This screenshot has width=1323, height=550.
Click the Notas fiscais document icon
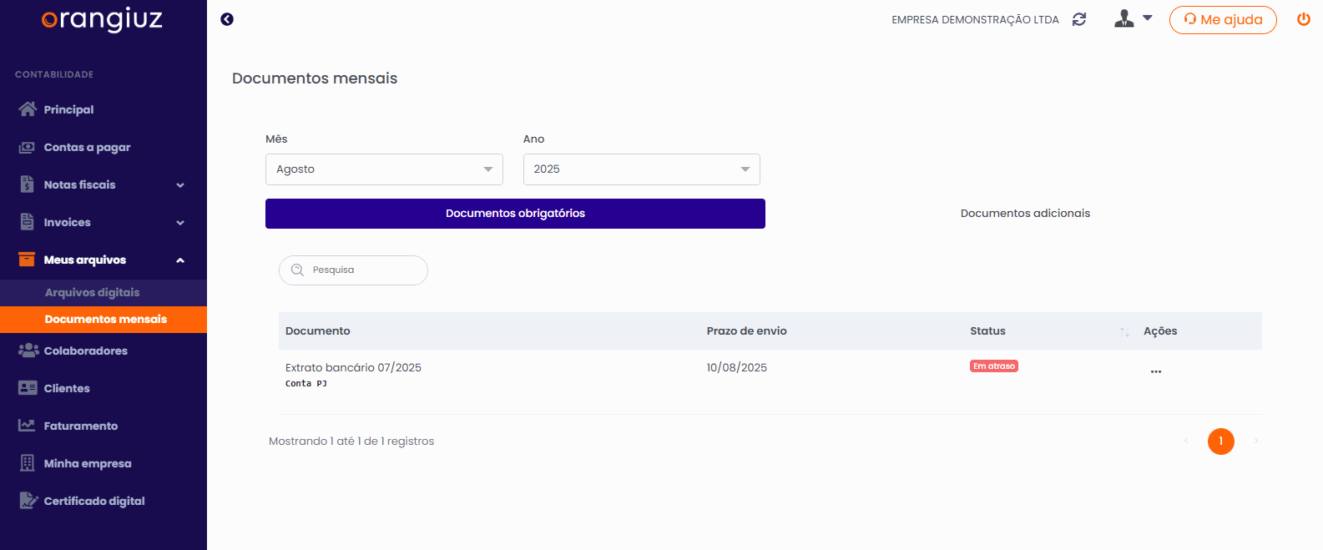(x=28, y=184)
